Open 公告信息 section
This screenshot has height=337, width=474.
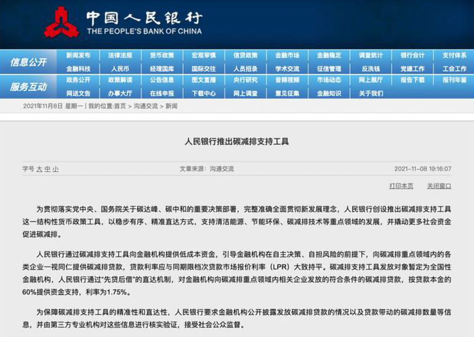162,80
